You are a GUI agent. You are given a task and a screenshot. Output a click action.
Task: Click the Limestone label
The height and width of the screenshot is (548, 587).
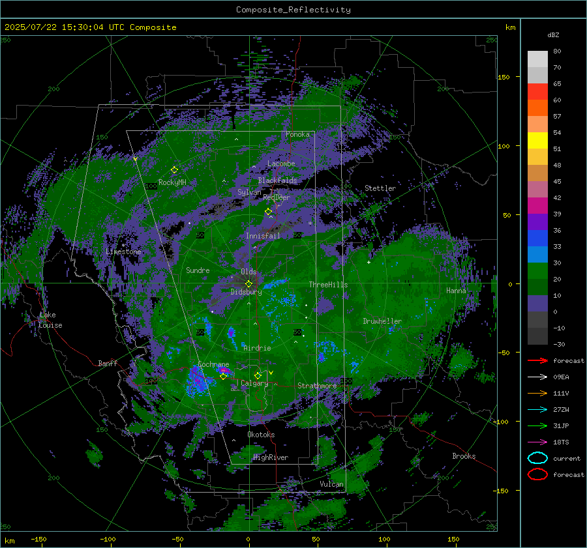pos(123,252)
